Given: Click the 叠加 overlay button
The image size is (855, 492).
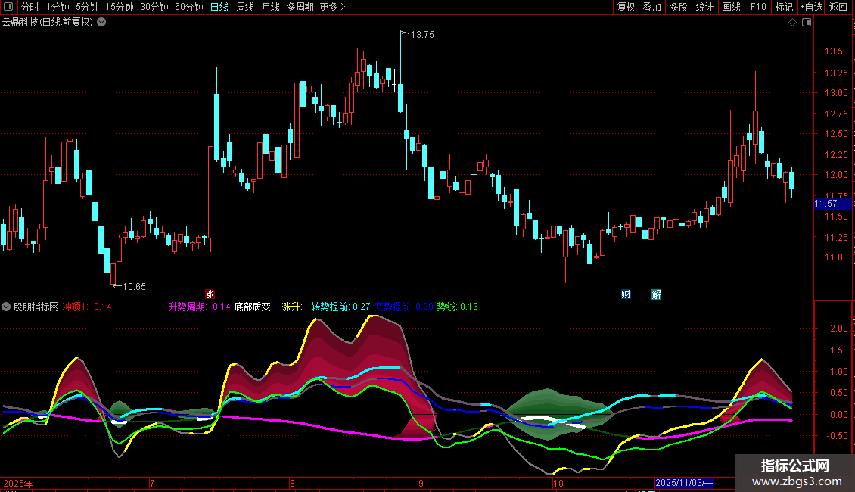Looking at the screenshot, I should pyautogui.click(x=651, y=8).
